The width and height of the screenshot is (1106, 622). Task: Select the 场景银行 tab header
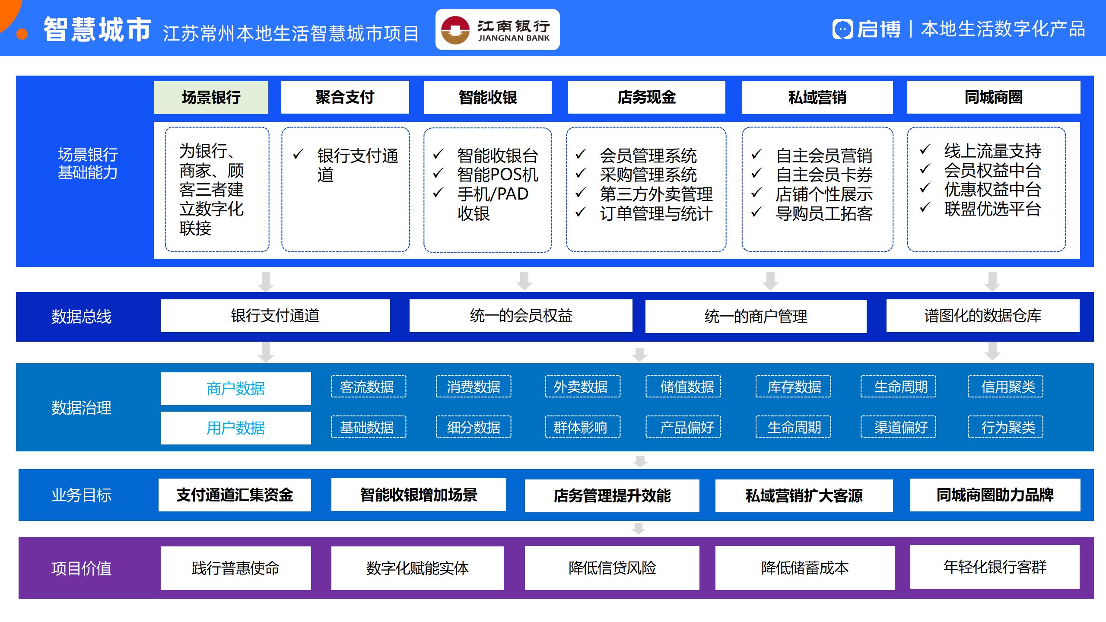211,98
